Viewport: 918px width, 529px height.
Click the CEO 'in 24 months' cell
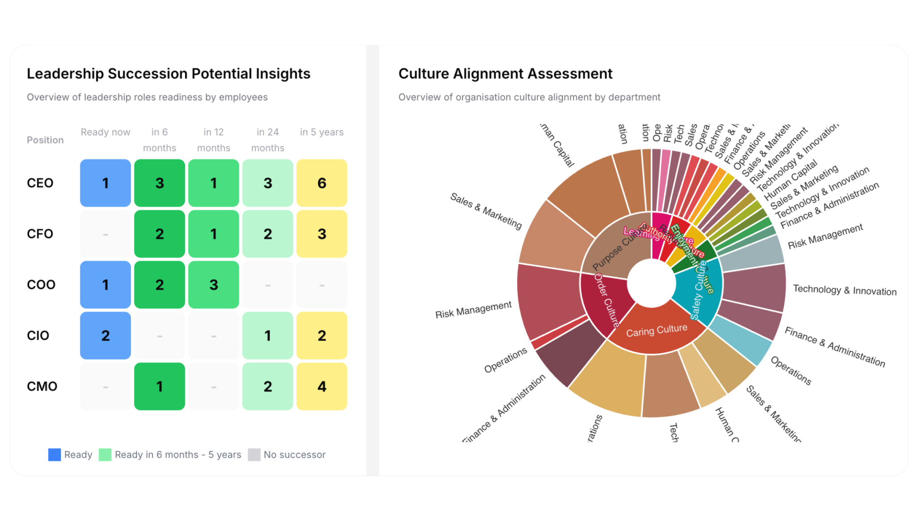268,183
